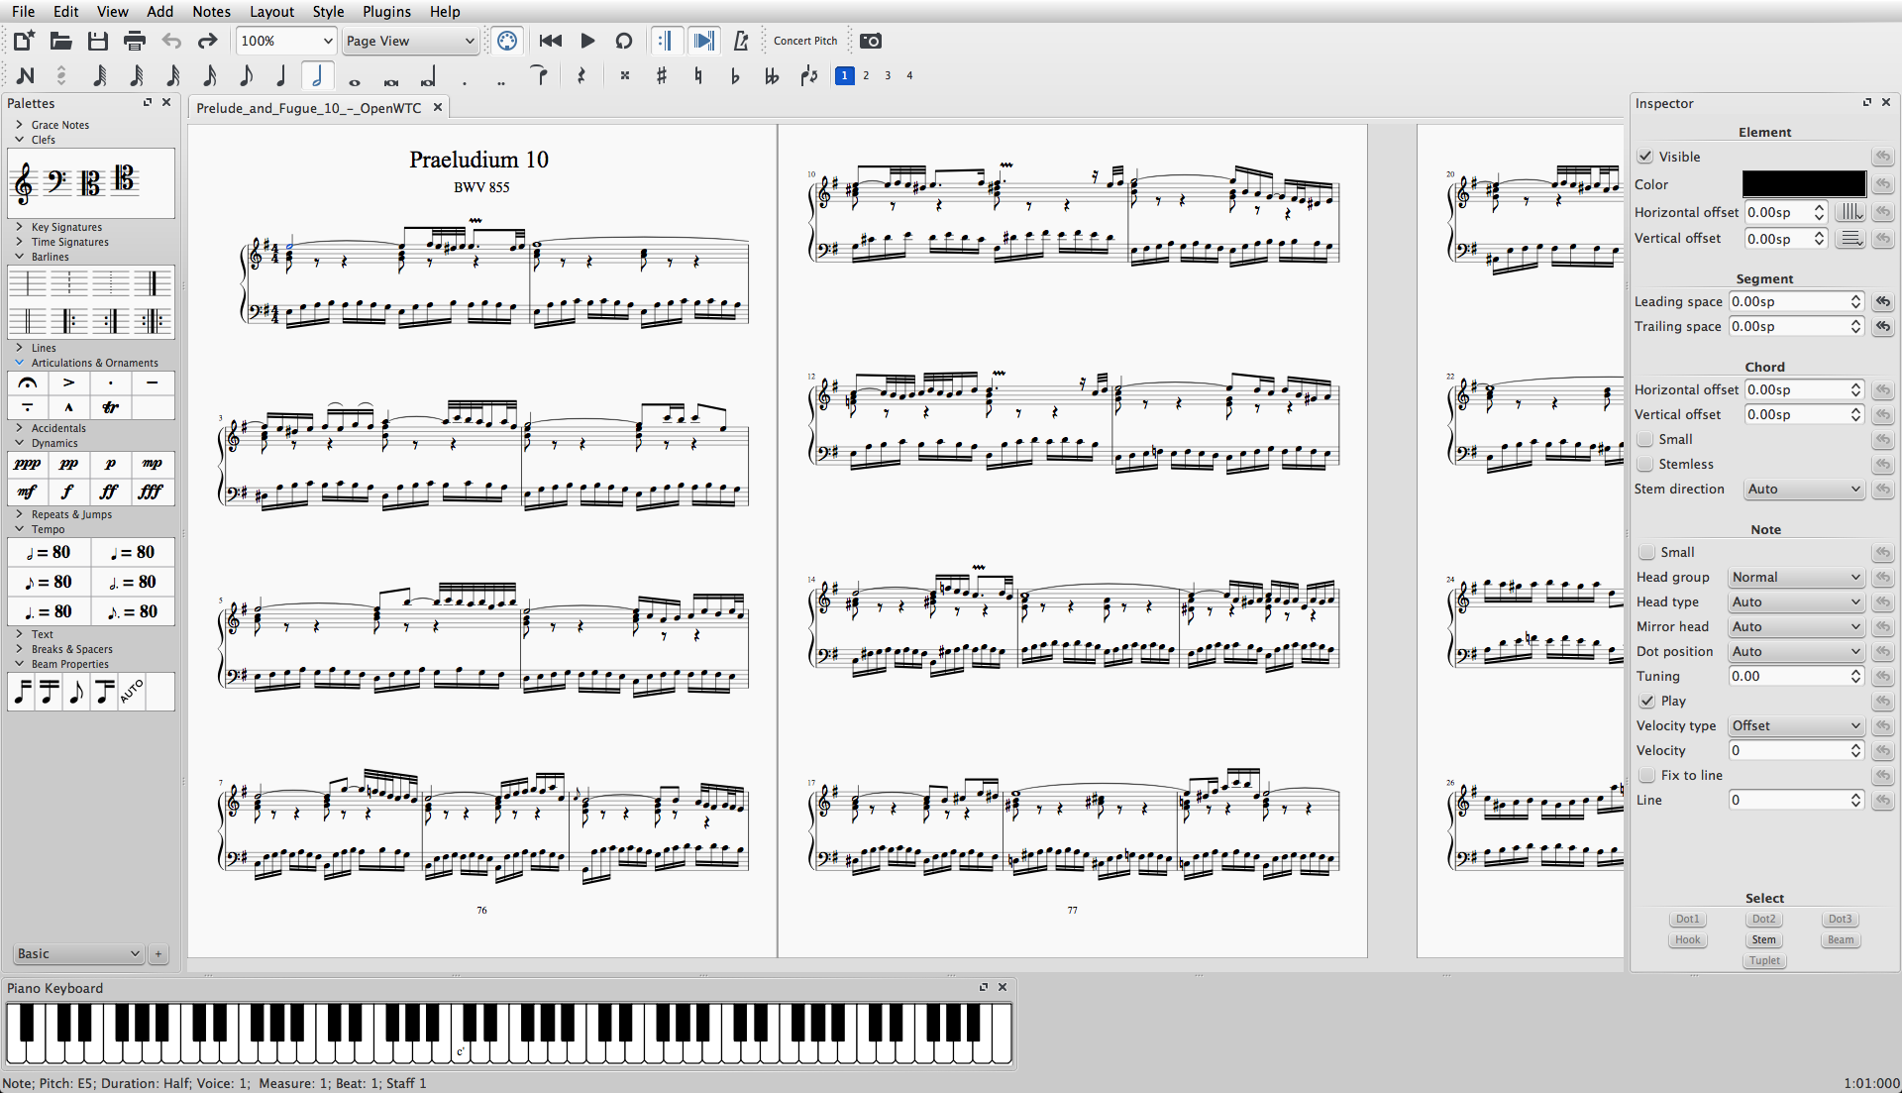Click the Concert Pitch button
The width and height of the screenshot is (1902, 1093).
pyautogui.click(x=804, y=41)
